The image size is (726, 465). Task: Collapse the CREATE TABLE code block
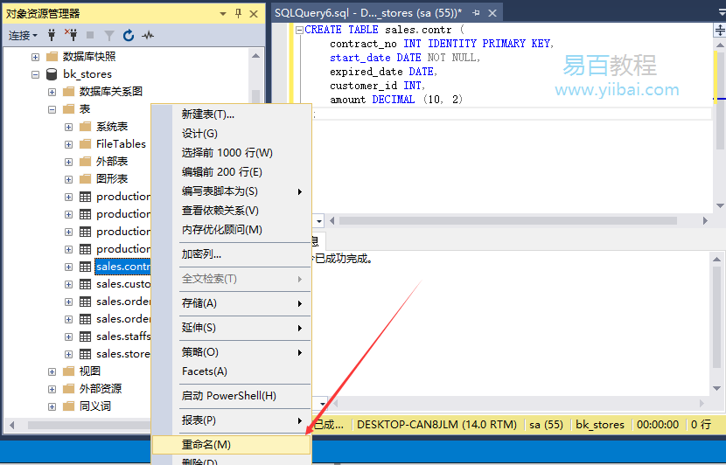(x=299, y=30)
